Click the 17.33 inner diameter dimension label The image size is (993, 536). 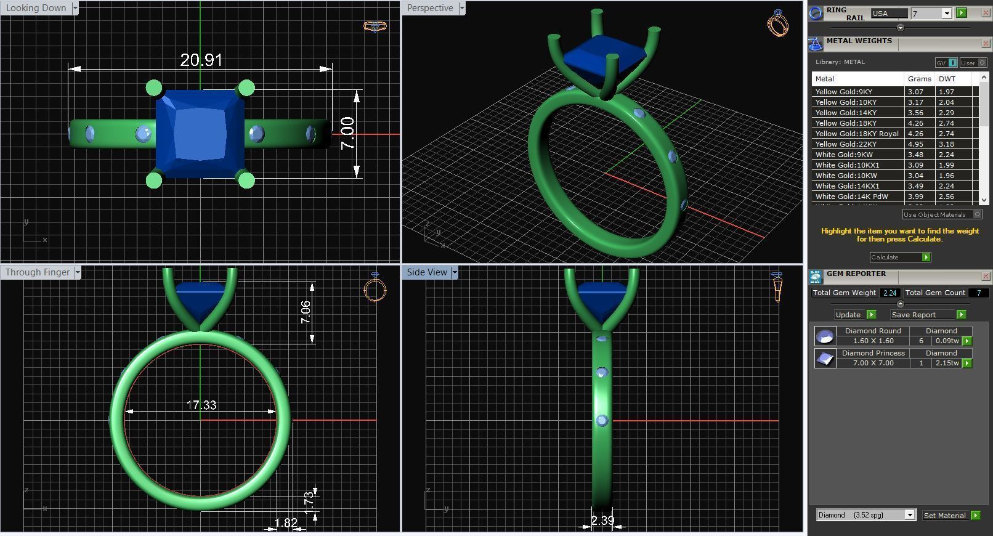click(x=201, y=405)
